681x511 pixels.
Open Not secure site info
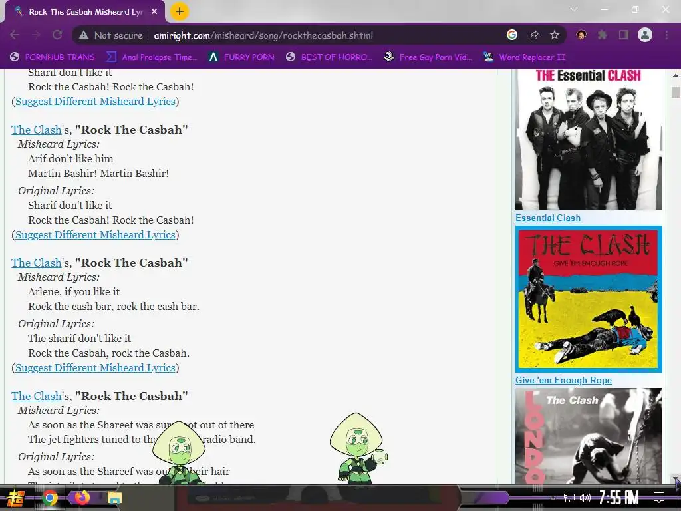tap(111, 35)
